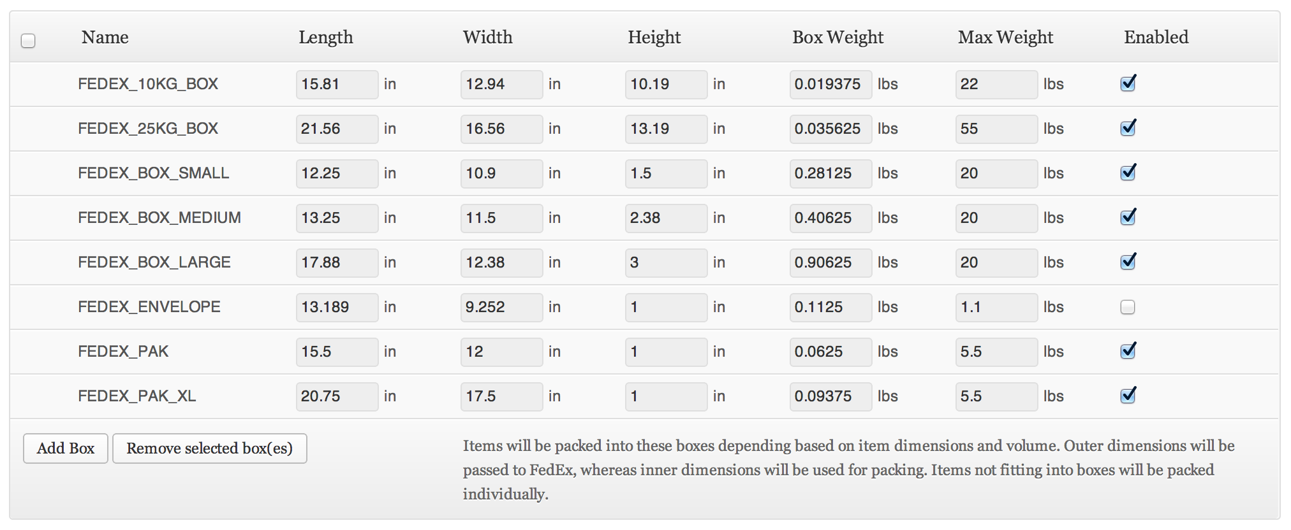Image resolution: width=1291 pixels, height=530 pixels.
Task: Uncheck Enabled for the FEDEX_PAK row
Action: pos(1128,352)
